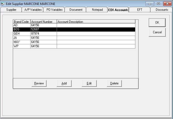Select the AD brand code row
The width and height of the screenshot is (173, 119).
74,25
